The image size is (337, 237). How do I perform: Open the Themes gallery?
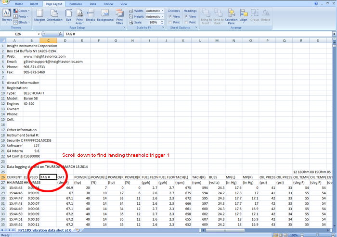click(x=7, y=16)
